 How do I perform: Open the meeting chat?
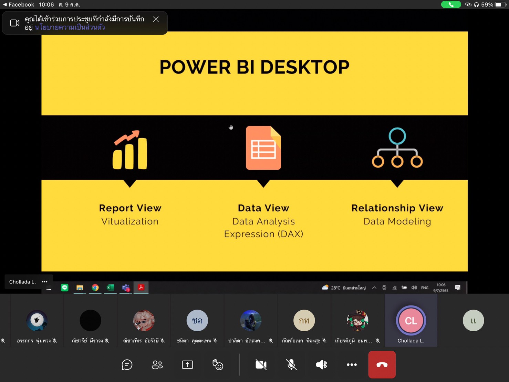(127, 364)
